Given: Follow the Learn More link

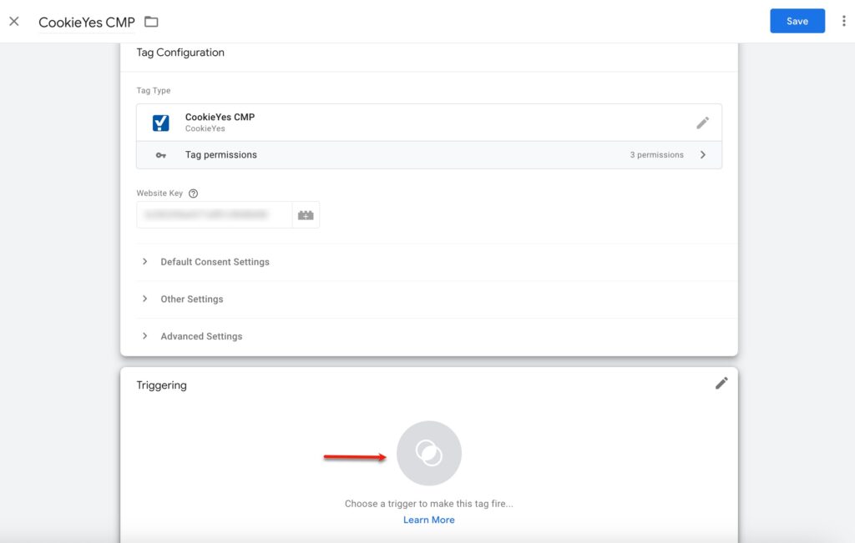Looking at the screenshot, I should (429, 520).
